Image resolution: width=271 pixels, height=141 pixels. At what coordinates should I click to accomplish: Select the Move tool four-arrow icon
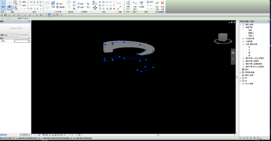point(95,8)
